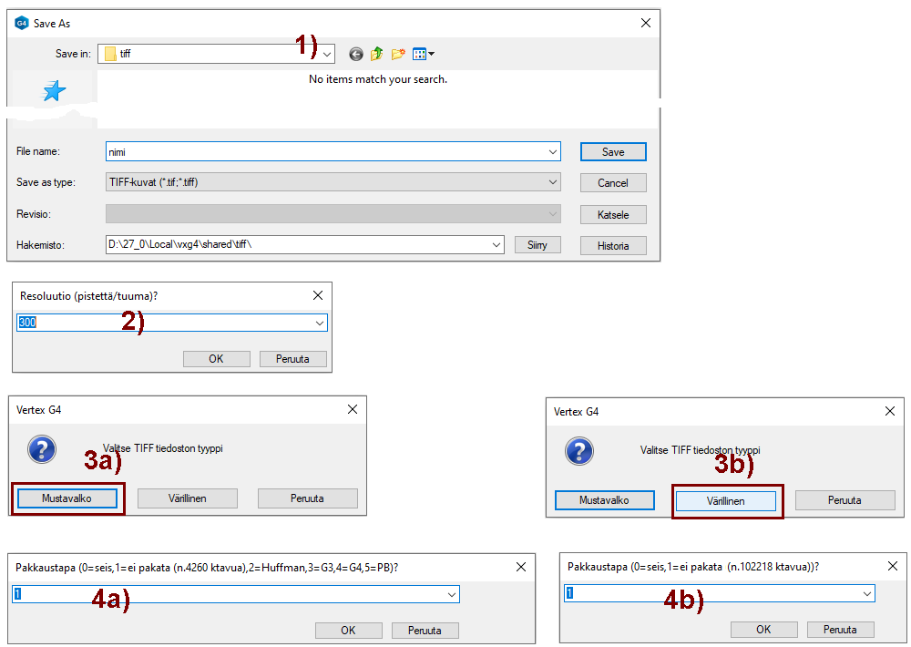Viewport: 911px width, 647px height.
Task: Click the back arrow icon in Save As
Action: point(356,54)
